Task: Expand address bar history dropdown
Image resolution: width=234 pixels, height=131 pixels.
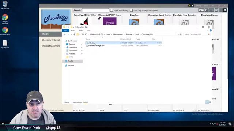Action: (178, 35)
